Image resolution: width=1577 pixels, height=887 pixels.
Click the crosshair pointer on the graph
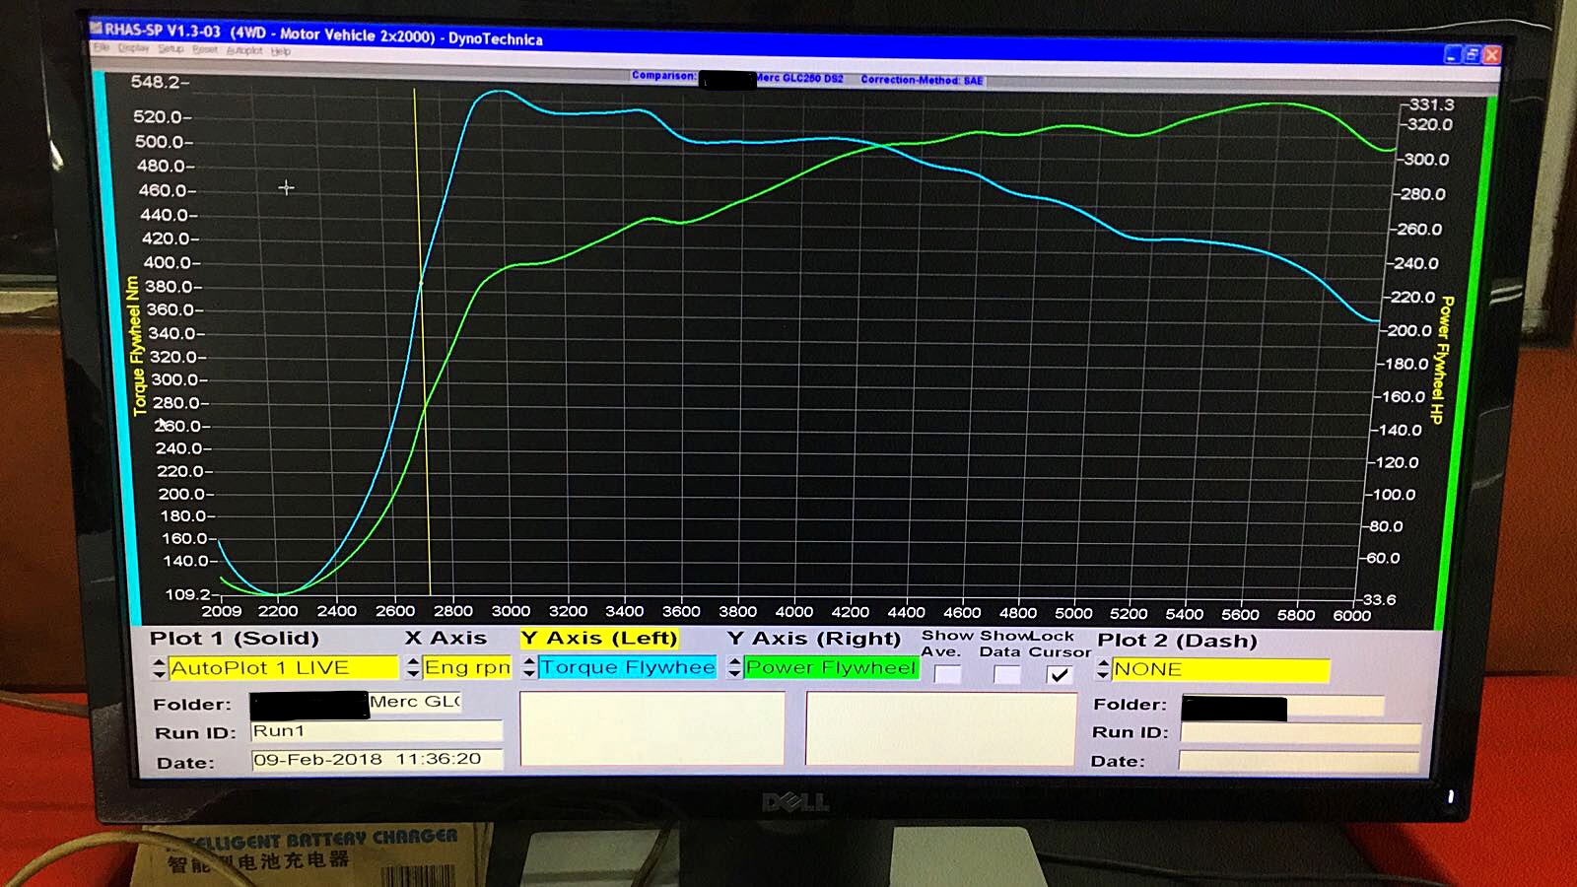pyautogui.click(x=286, y=187)
